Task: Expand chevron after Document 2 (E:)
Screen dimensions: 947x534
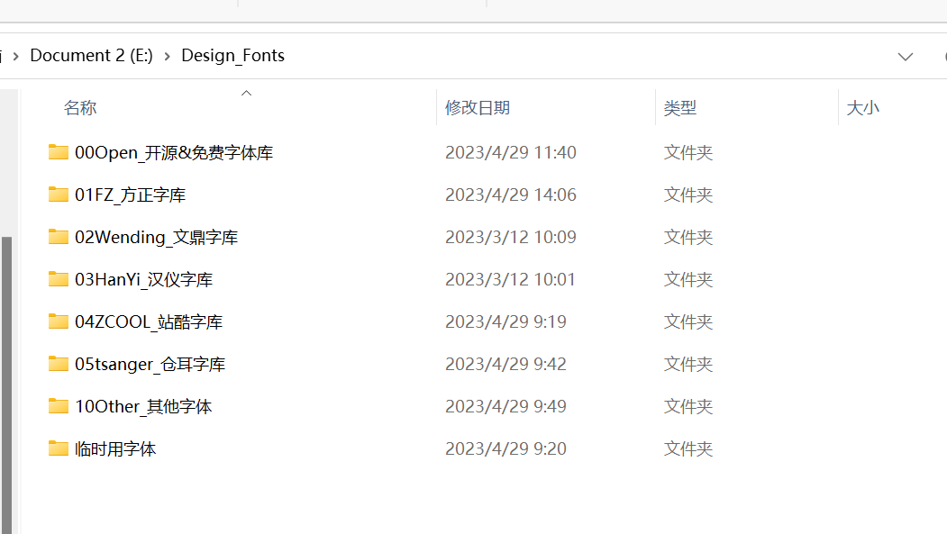Action: tap(168, 56)
